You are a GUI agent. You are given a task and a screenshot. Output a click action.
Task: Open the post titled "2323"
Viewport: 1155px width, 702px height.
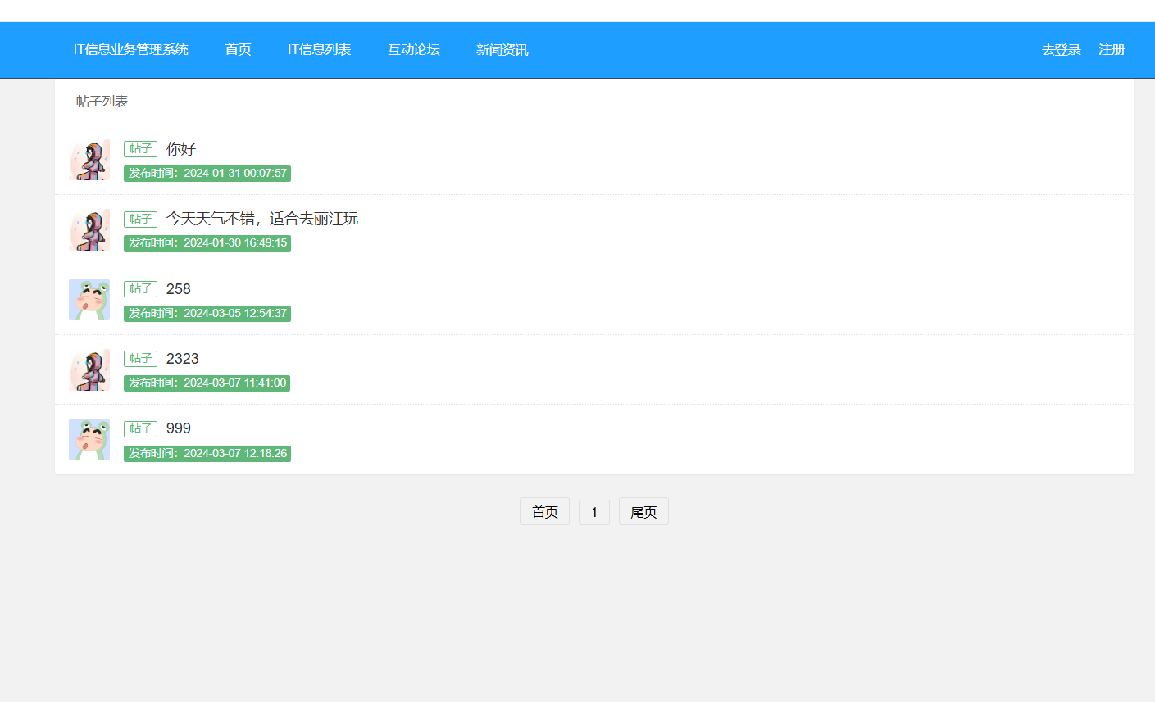[182, 359]
